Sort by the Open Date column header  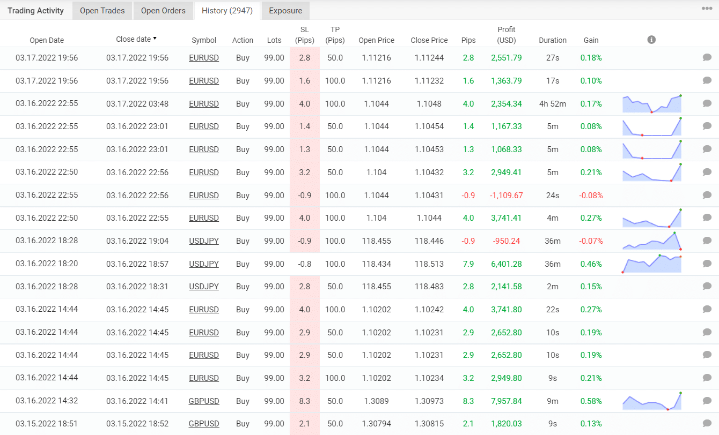pos(47,40)
